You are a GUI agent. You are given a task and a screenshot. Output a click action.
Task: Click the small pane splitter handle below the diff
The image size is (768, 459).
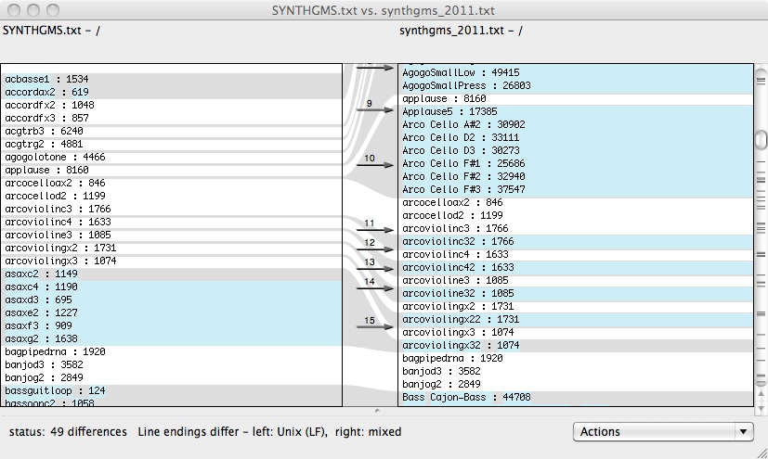pyautogui.click(x=377, y=411)
